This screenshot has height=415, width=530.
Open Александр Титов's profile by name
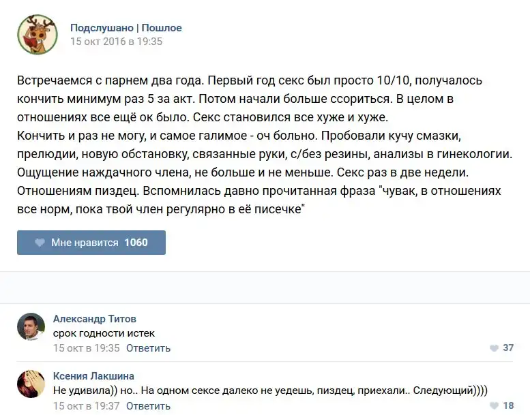[x=94, y=319]
